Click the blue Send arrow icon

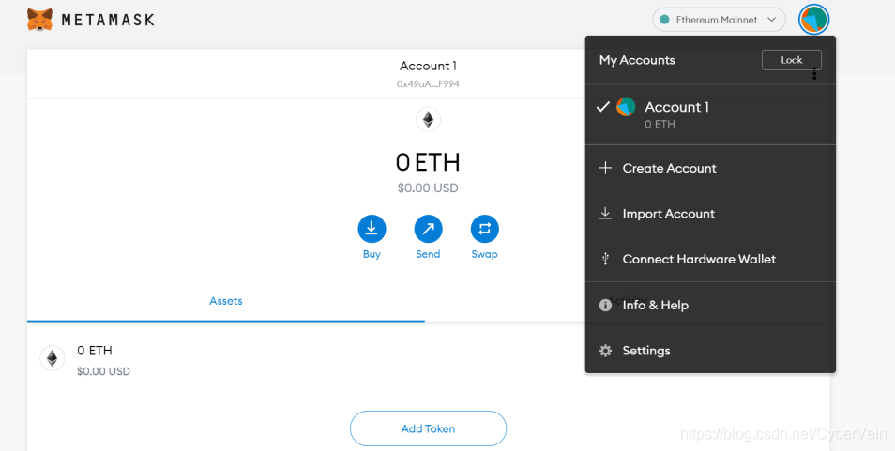(428, 229)
